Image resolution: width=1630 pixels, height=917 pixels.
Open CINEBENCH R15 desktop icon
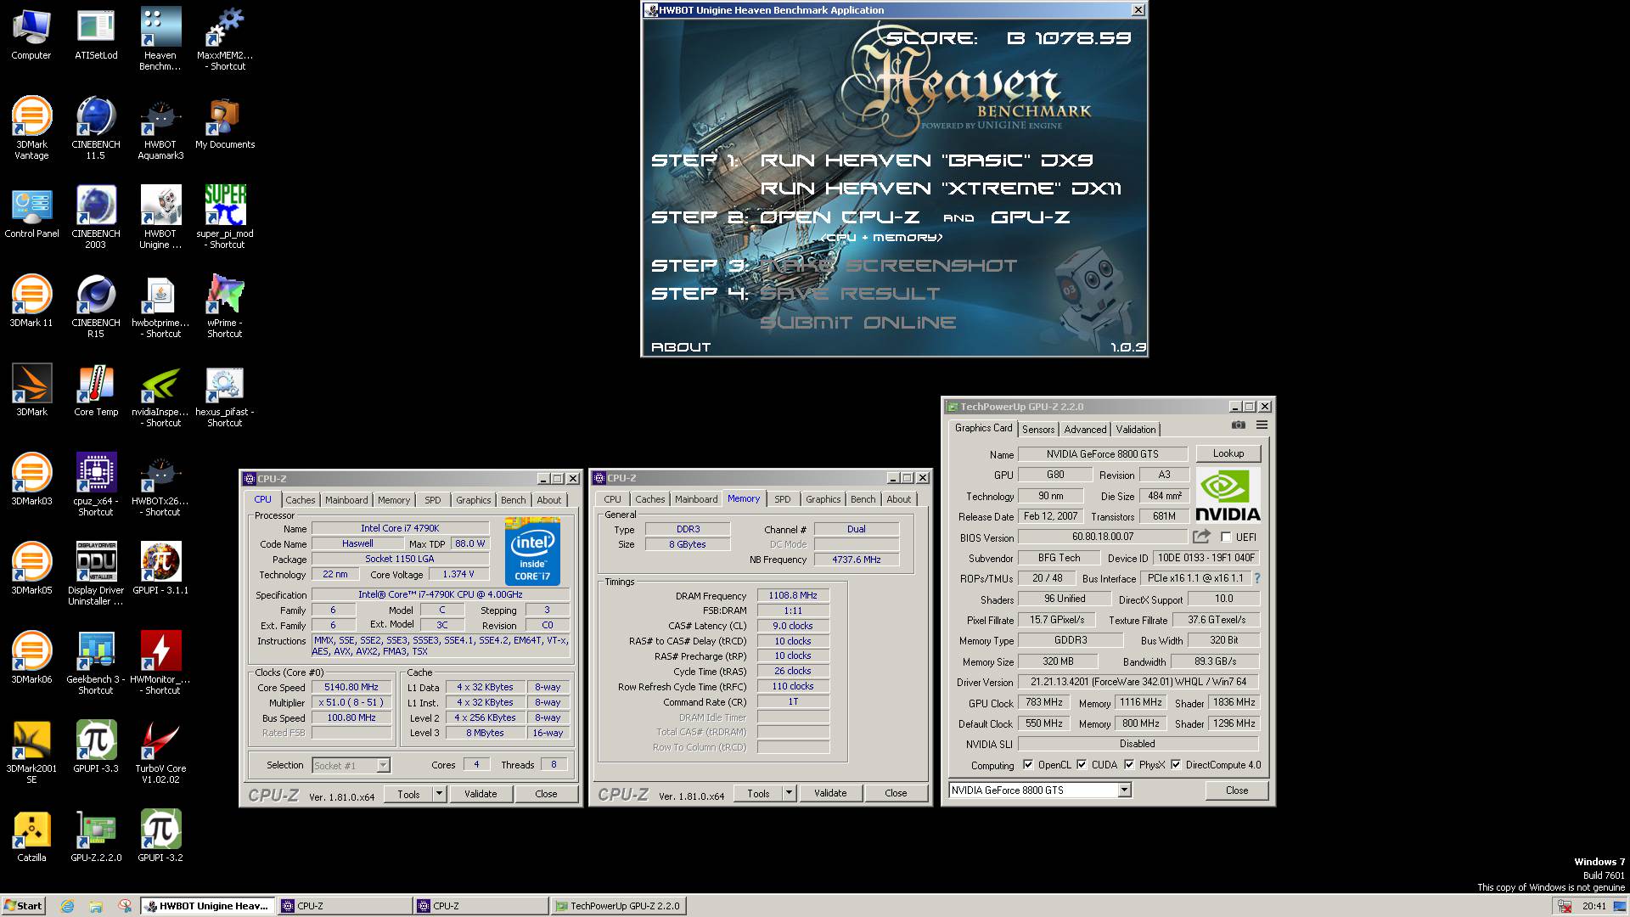coord(96,307)
